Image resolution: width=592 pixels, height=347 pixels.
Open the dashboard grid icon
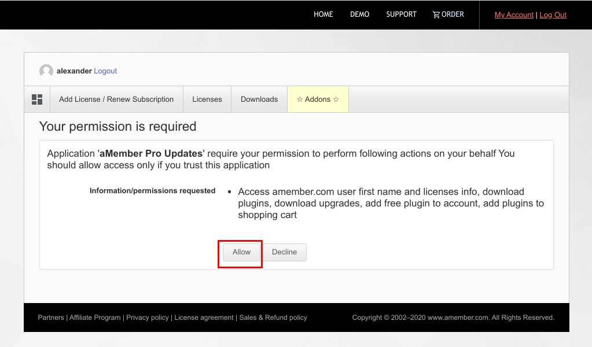pyautogui.click(x=37, y=99)
